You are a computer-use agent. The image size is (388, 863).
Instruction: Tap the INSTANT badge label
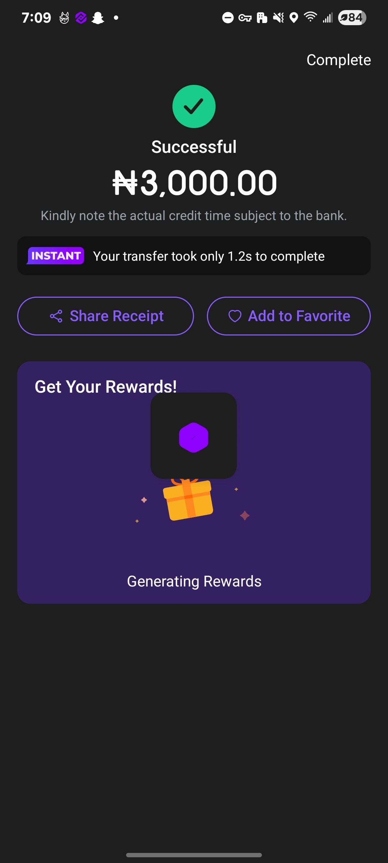[x=56, y=256]
